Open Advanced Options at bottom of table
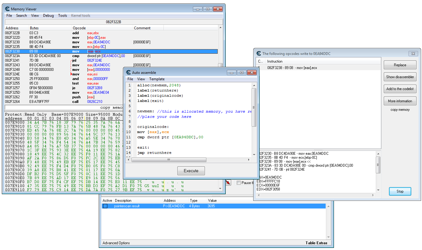This screenshot has width=422, height=250. coord(116,243)
